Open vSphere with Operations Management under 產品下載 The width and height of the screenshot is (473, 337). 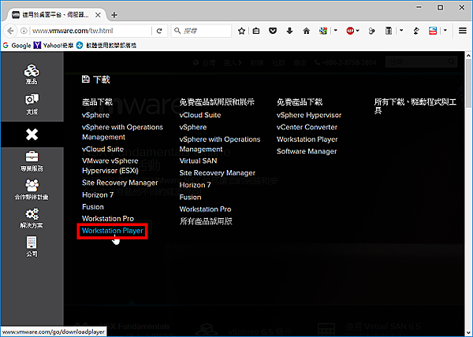tap(122, 132)
